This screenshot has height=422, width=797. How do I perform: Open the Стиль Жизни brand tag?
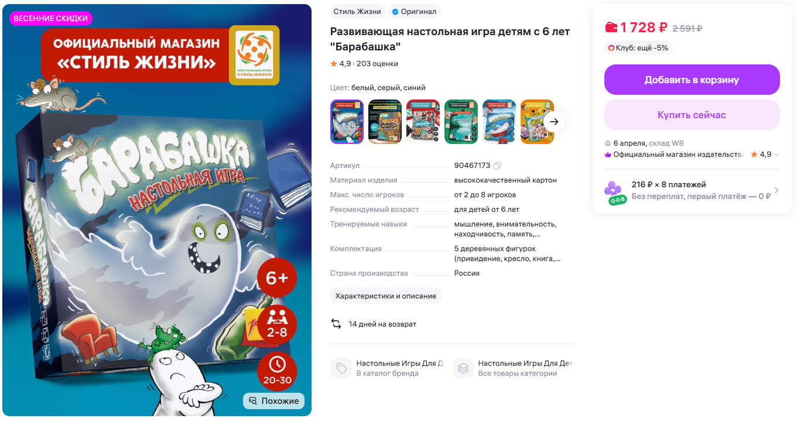[x=357, y=12]
